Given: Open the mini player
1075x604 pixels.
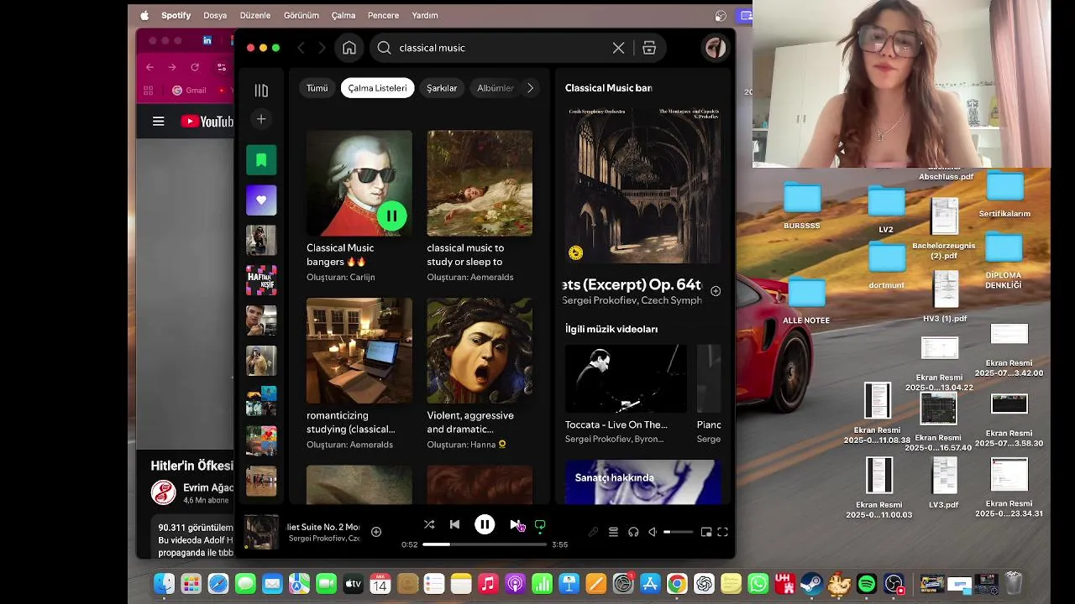Looking at the screenshot, I should (x=706, y=532).
